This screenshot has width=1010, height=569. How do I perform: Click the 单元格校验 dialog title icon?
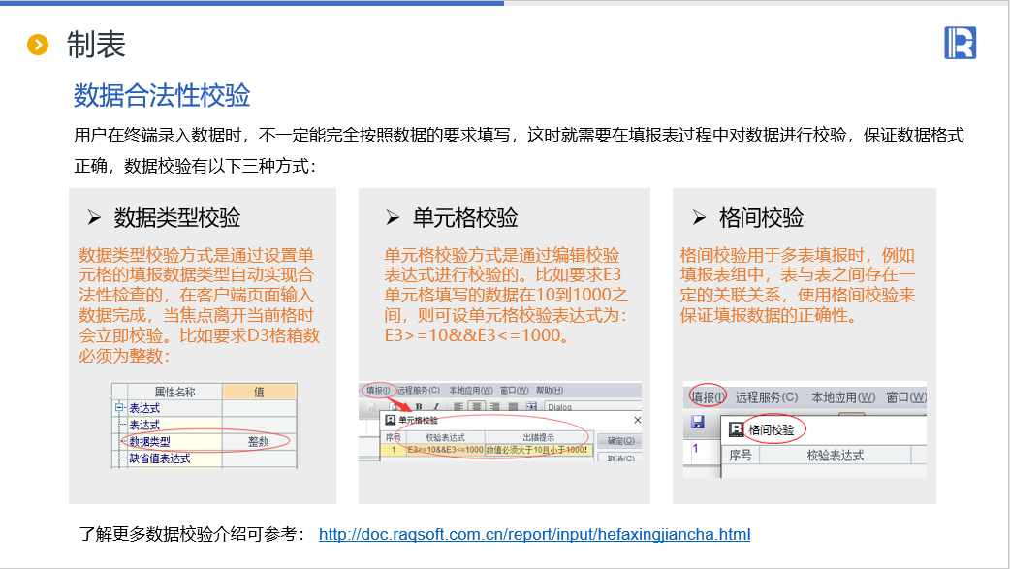coord(391,420)
